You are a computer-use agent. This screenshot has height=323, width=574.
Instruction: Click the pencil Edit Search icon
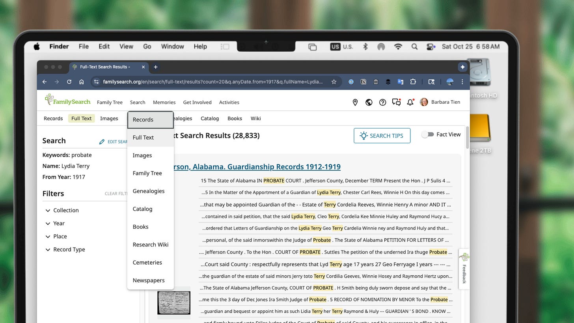[x=102, y=142]
